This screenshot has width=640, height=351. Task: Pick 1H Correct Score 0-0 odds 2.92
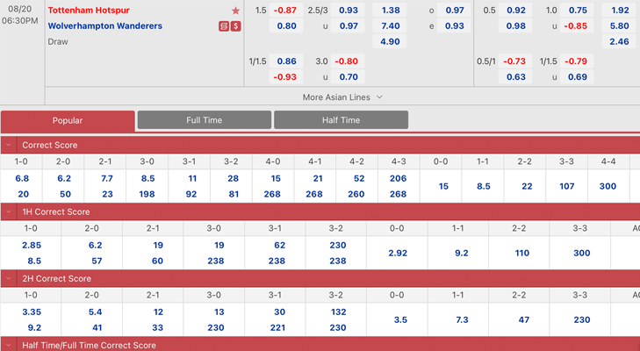tap(398, 253)
